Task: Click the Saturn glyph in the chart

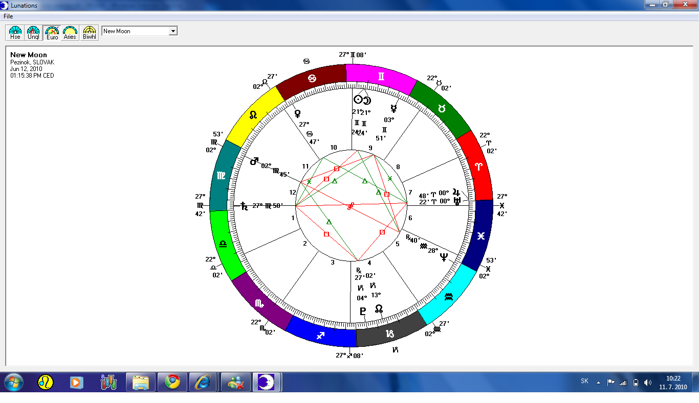Action: click(x=244, y=206)
